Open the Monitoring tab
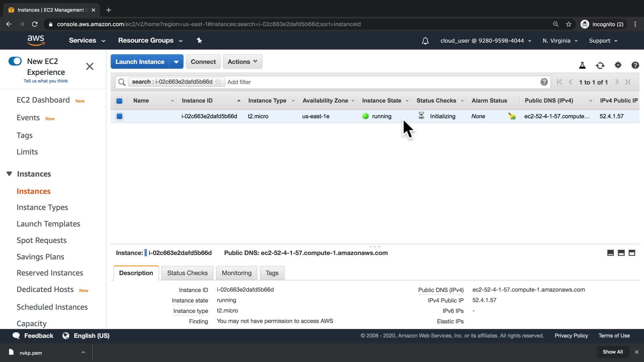Screen dimensions: 644x362 point(236,273)
